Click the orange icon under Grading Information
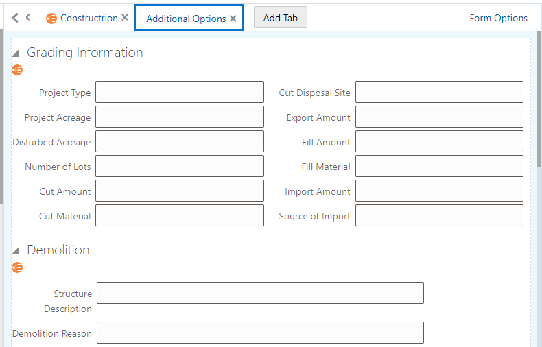This screenshot has height=347, width=542. point(17,70)
